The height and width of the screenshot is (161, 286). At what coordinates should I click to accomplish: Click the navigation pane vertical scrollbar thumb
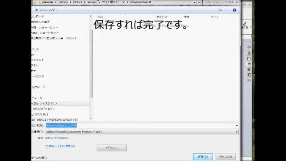(91, 64)
